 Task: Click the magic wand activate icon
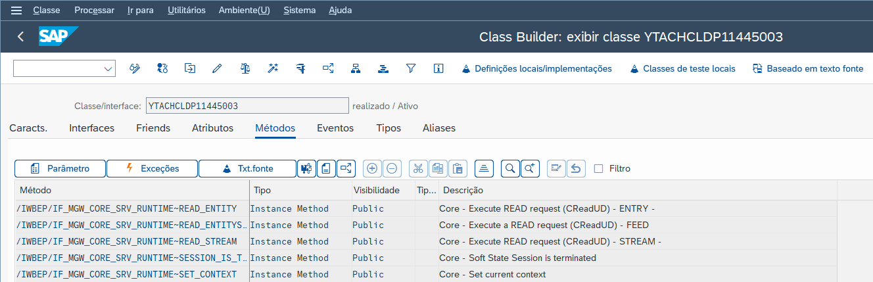tap(273, 68)
